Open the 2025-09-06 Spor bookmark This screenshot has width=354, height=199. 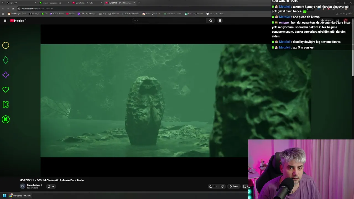(x=131, y=14)
